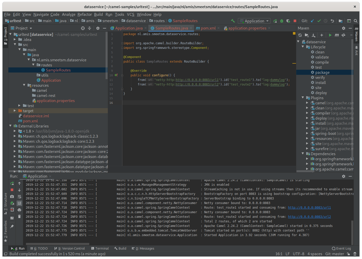Print console contents with the printer icon
The height and width of the screenshot is (259, 362).
pos(19,210)
